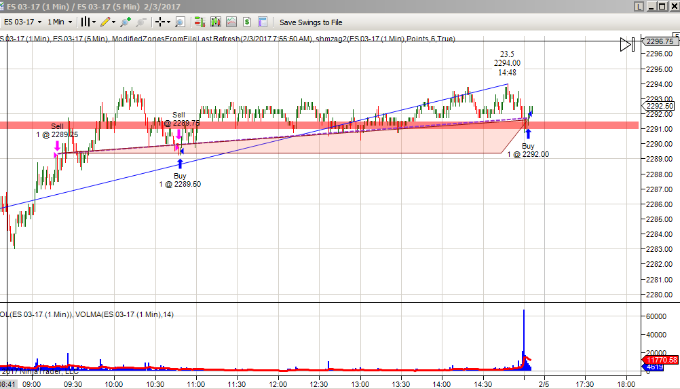
Task: Click the chart style bars icon
Action: click(86, 22)
